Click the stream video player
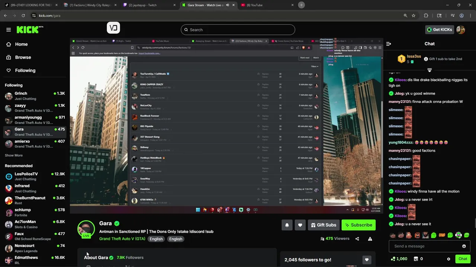476x267 pixels. (226, 125)
